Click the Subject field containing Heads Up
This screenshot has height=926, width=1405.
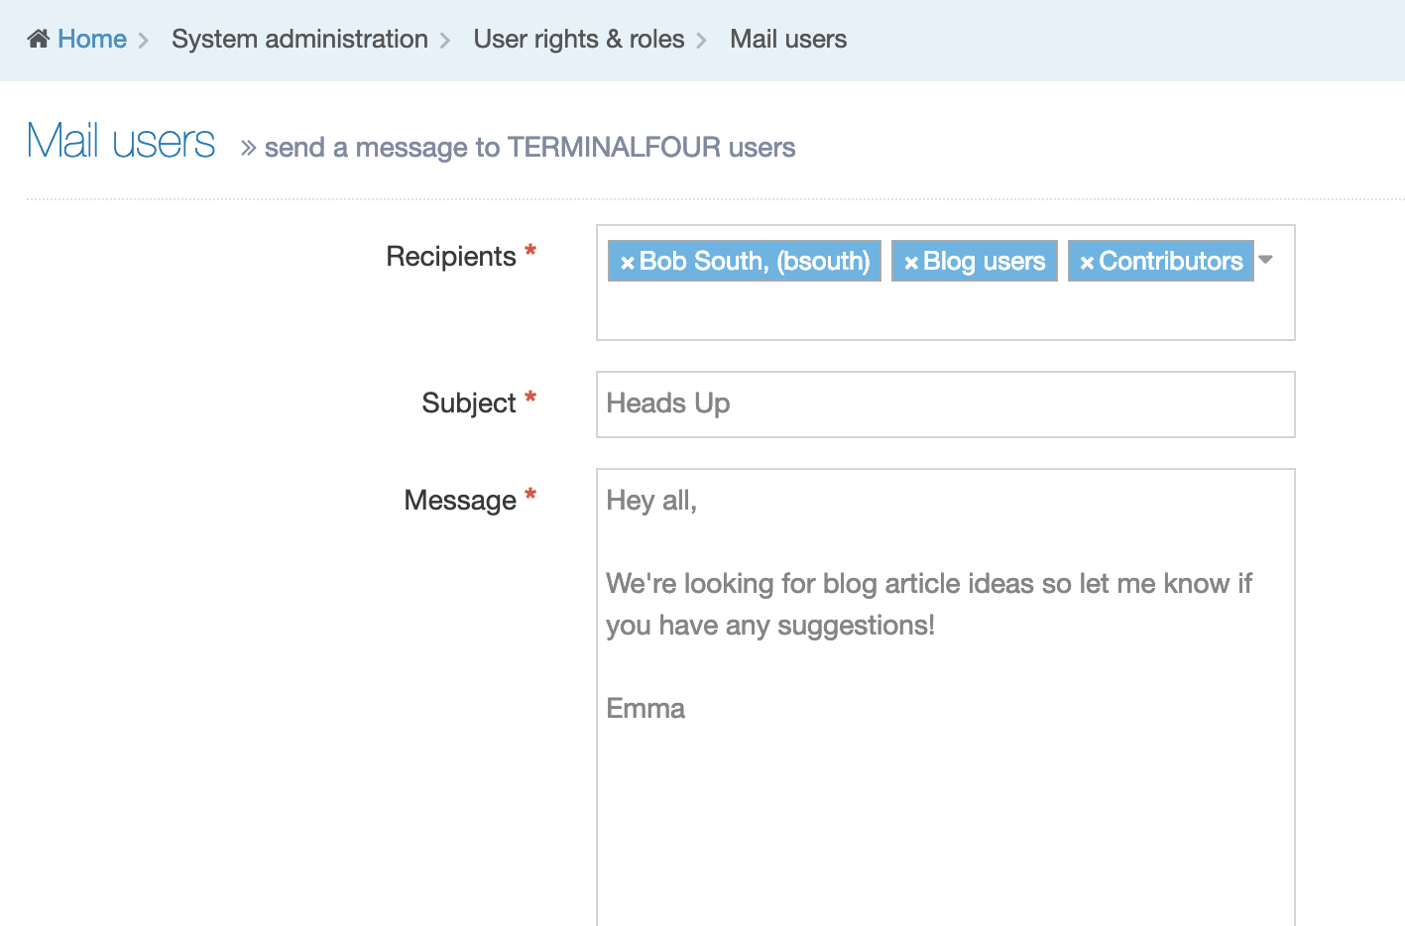click(945, 404)
